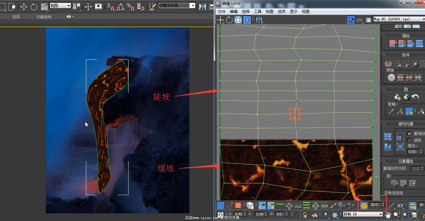Click the keyboard shortcut override icon
The height and width of the screenshot is (221, 425).
click(98, 6)
